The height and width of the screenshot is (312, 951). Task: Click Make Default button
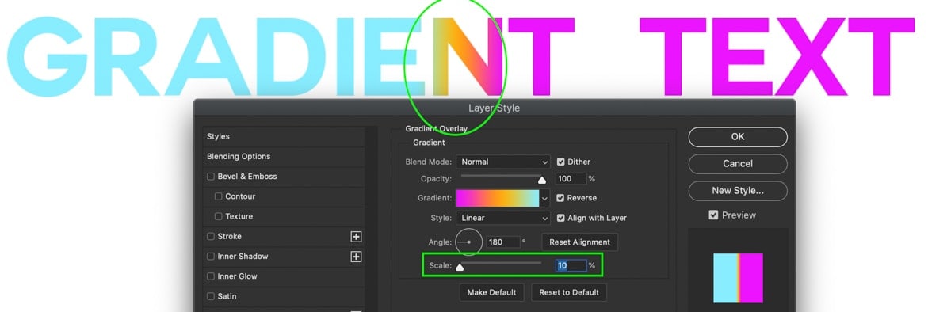(492, 292)
